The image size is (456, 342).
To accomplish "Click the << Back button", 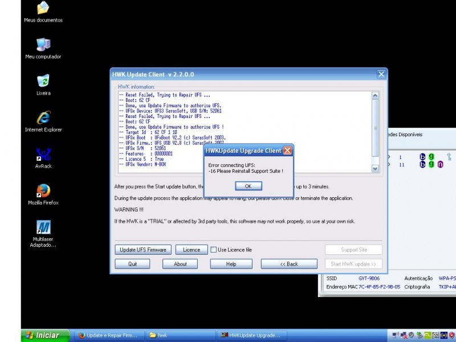I will 289,264.
